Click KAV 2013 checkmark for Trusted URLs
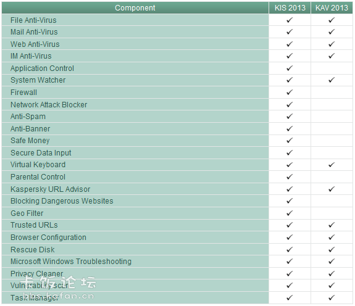355x306 pixels. coord(332,225)
